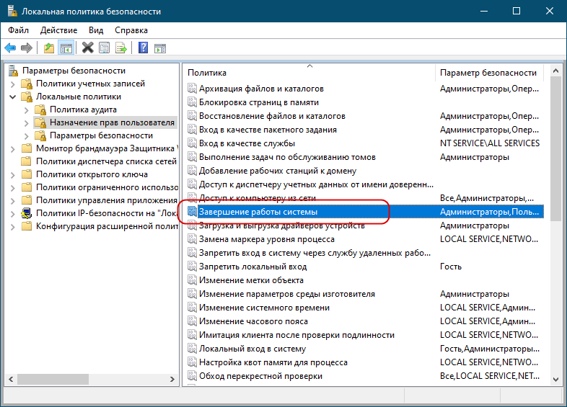The width and height of the screenshot is (567, 407).
Task: Click the down arrow of the policy list scrollbar
Action: click(x=555, y=379)
